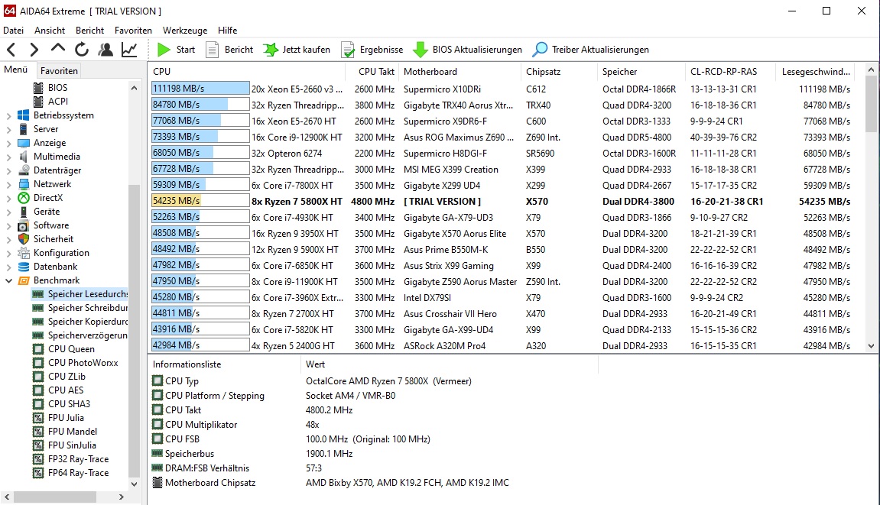Click the Konfiguration settings icon
The height and width of the screenshot is (505, 880).
pos(24,252)
